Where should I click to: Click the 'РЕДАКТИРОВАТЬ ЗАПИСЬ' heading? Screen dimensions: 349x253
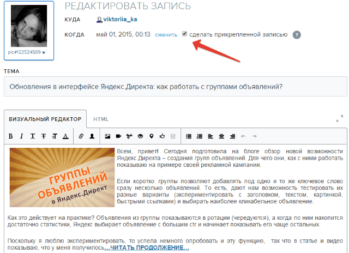128,6
